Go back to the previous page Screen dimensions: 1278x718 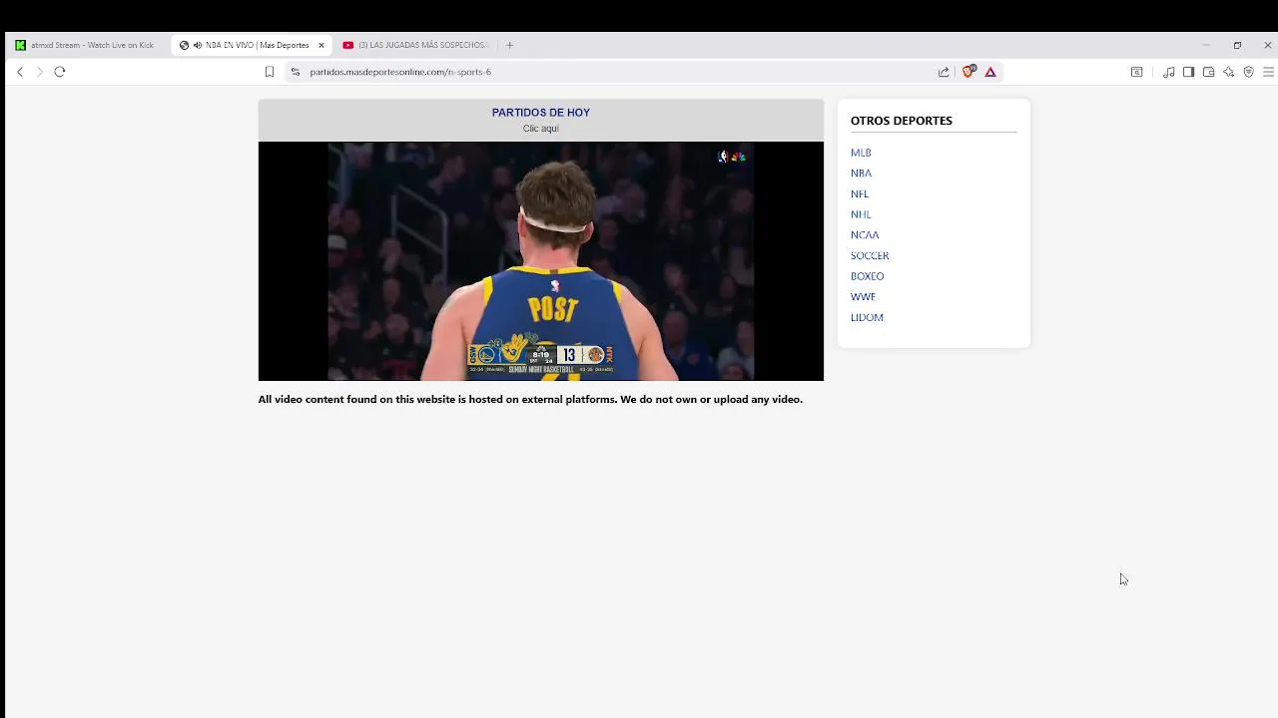coord(20,72)
